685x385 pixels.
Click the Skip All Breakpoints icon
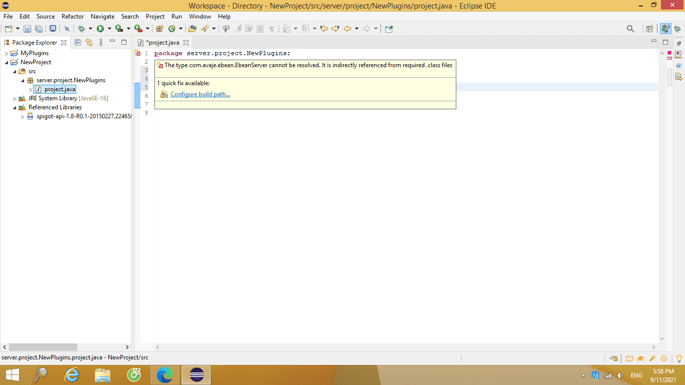[67, 29]
